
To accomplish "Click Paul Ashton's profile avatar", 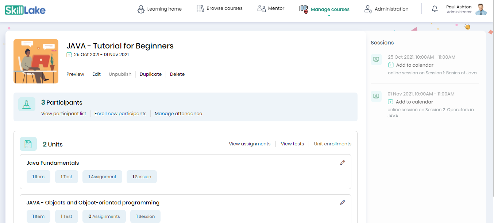I will point(482,9).
